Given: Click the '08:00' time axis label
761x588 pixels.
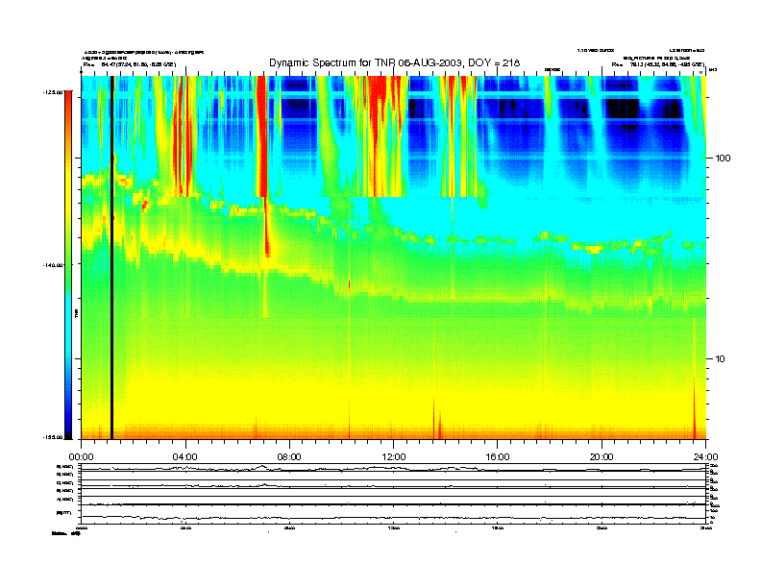Looking at the screenshot, I should coord(289,457).
